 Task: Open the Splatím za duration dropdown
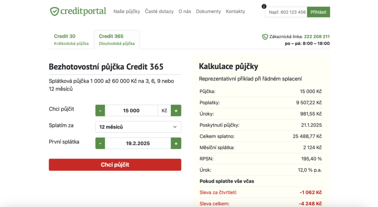138,127
